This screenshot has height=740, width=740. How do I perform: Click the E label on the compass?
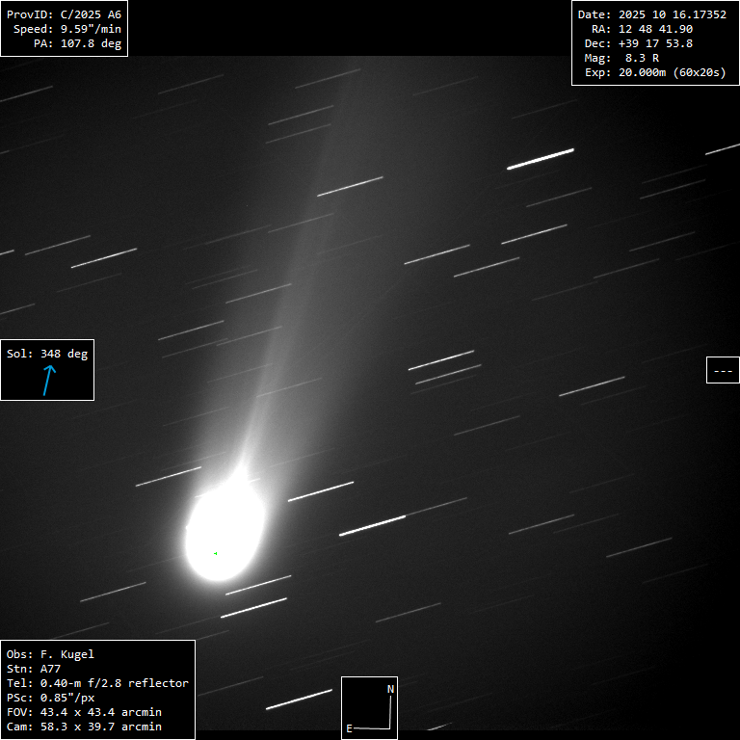[x=350, y=728]
